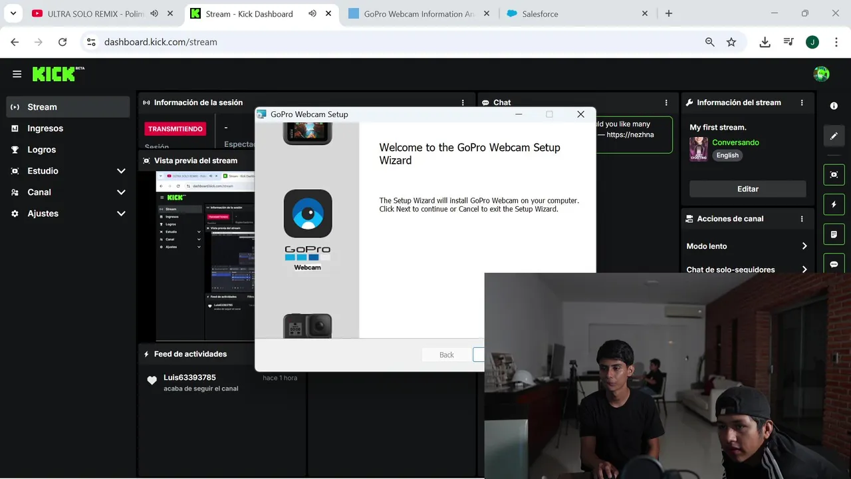Click the English language tag
Image resolution: width=851 pixels, height=479 pixels.
click(x=727, y=155)
